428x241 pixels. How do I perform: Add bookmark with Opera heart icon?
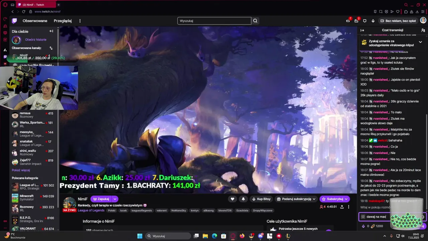pos(398,12)
